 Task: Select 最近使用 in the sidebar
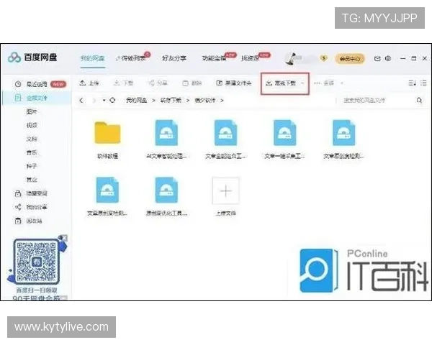[x=37, y=84]
